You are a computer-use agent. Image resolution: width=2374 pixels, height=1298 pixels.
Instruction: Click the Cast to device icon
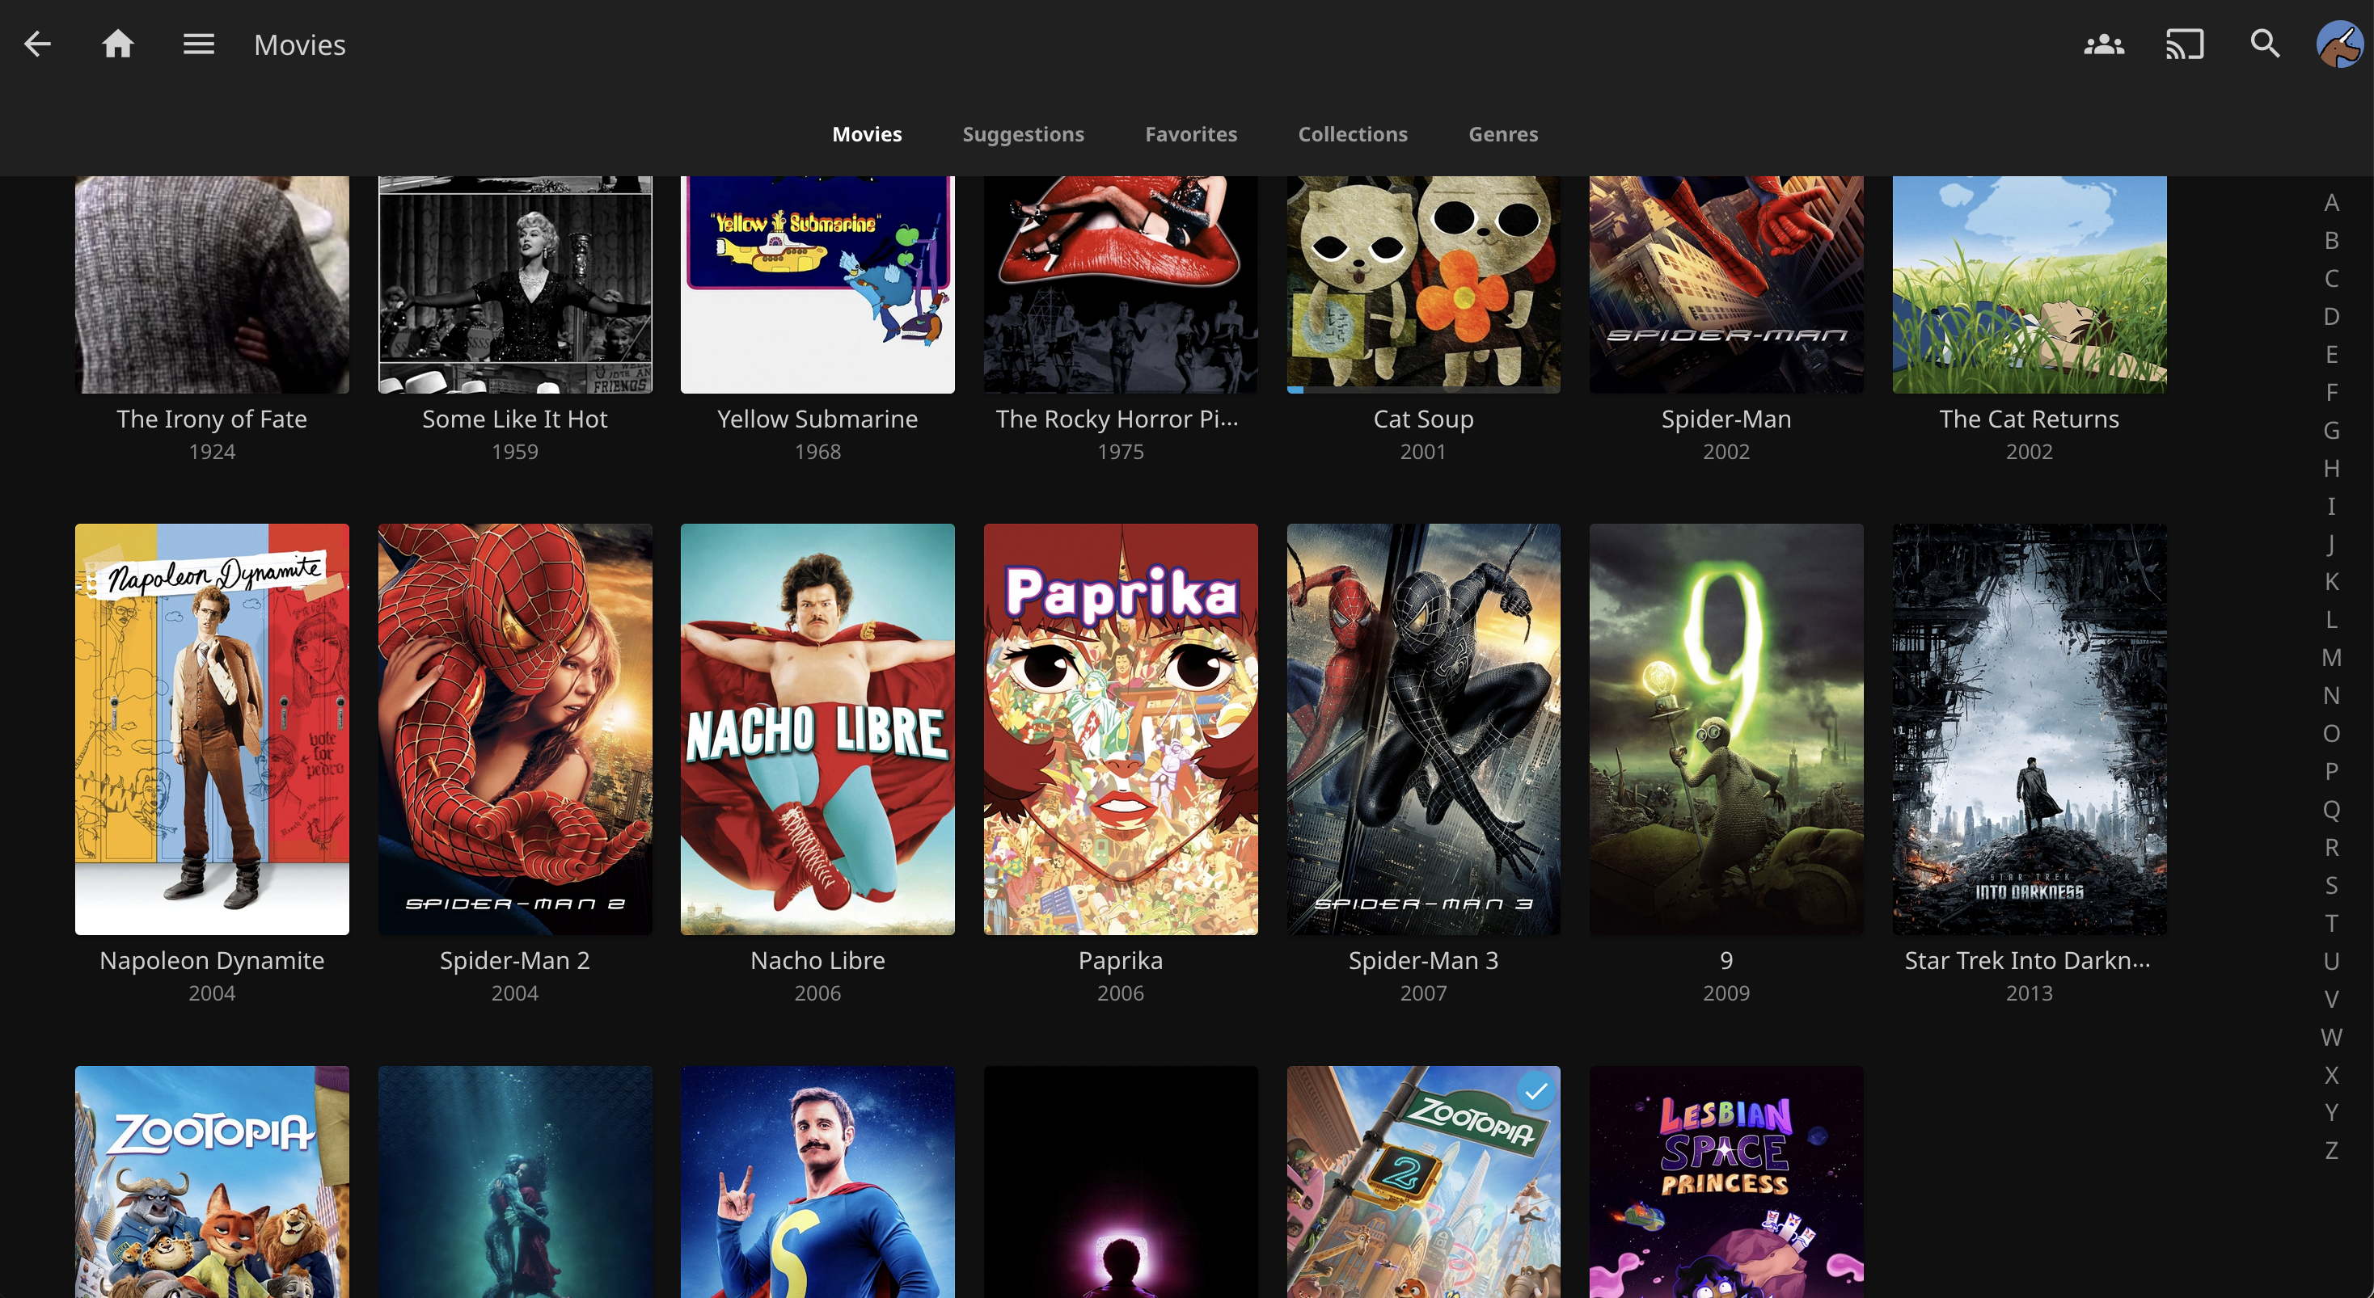2184,44
